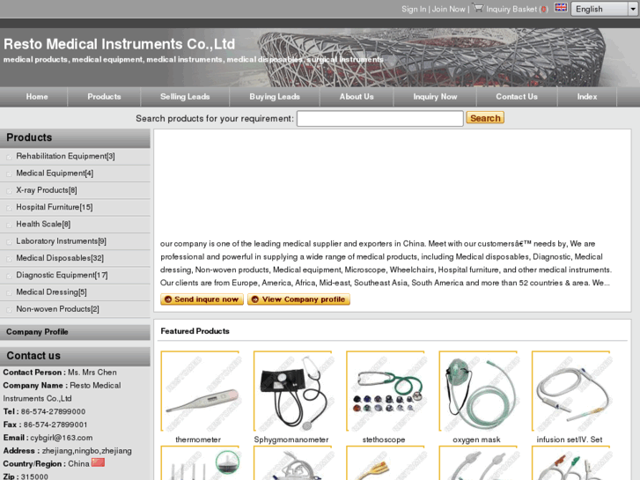Click the Search button
Image resolution: width=640 pixels, height=480 pixels.
pyautogui.click(x=485, y=118)
